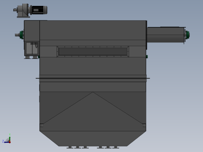The height and width of the screenshot is (152, 203).
Task: Select the triangular hopper face
Action: pyautogui.click(x=93, y=112)
